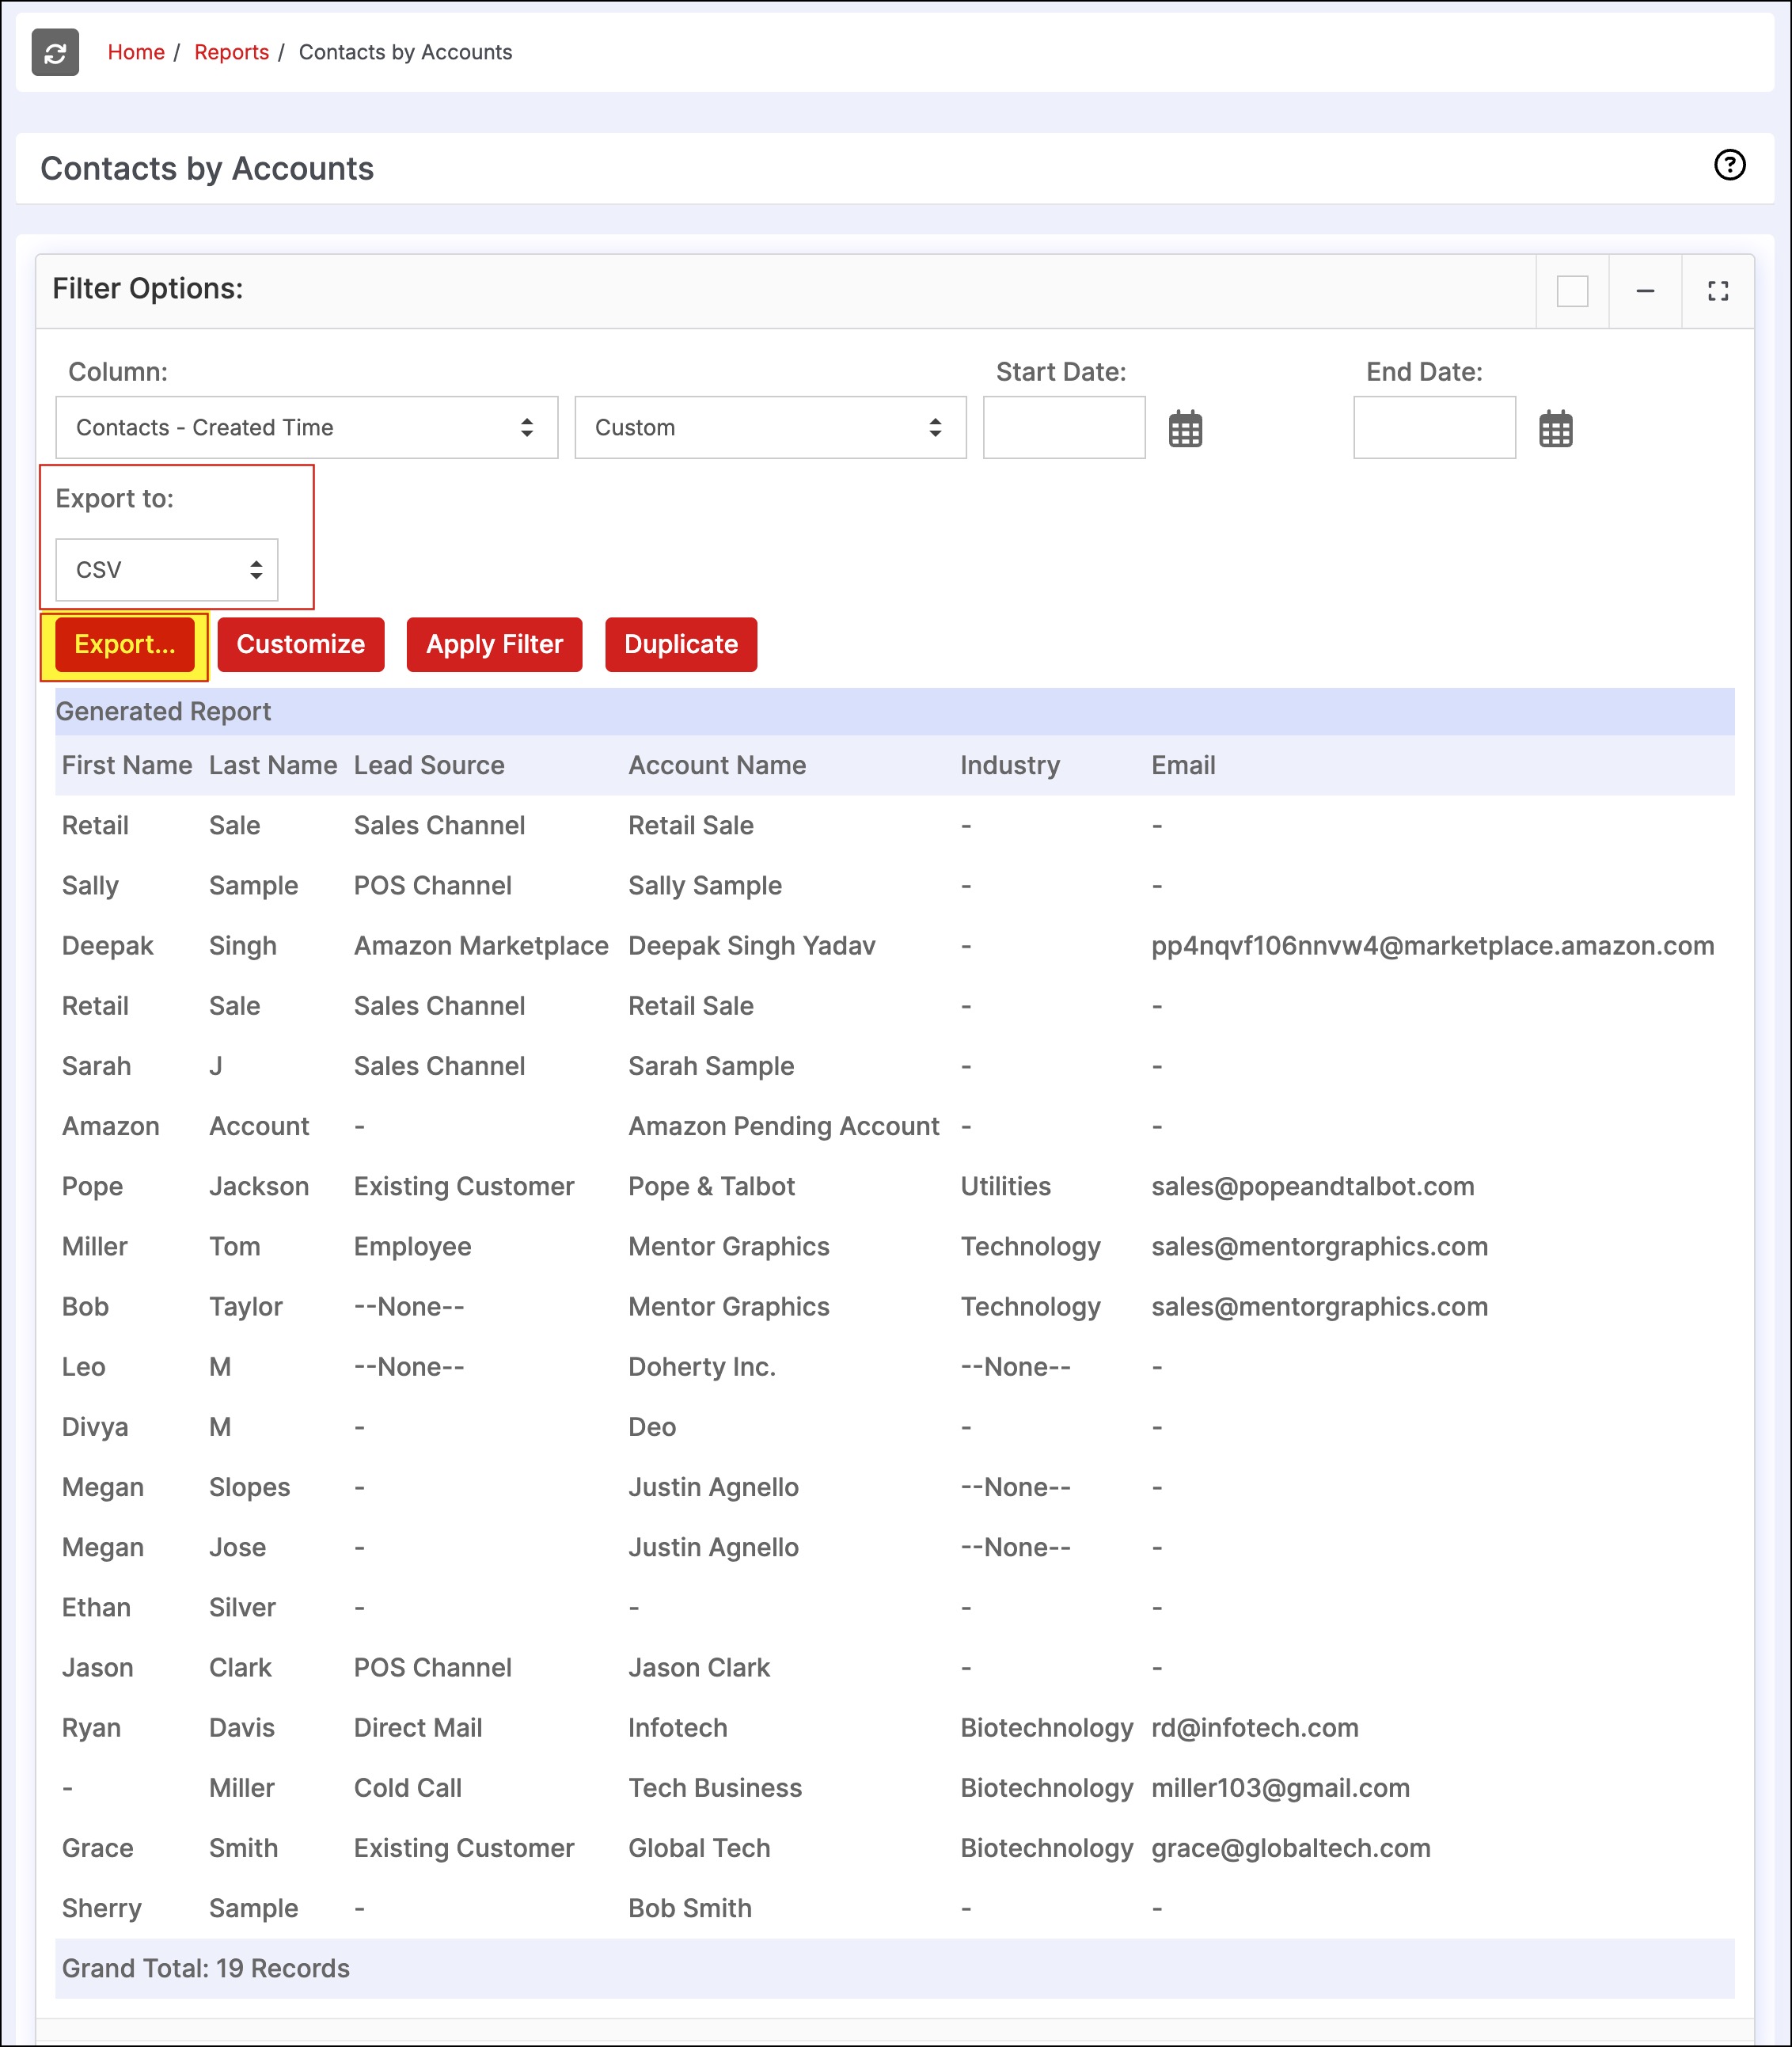1792x2047 pixels.
Task: Focus the End Date input field
Action: coord(1434,427)
